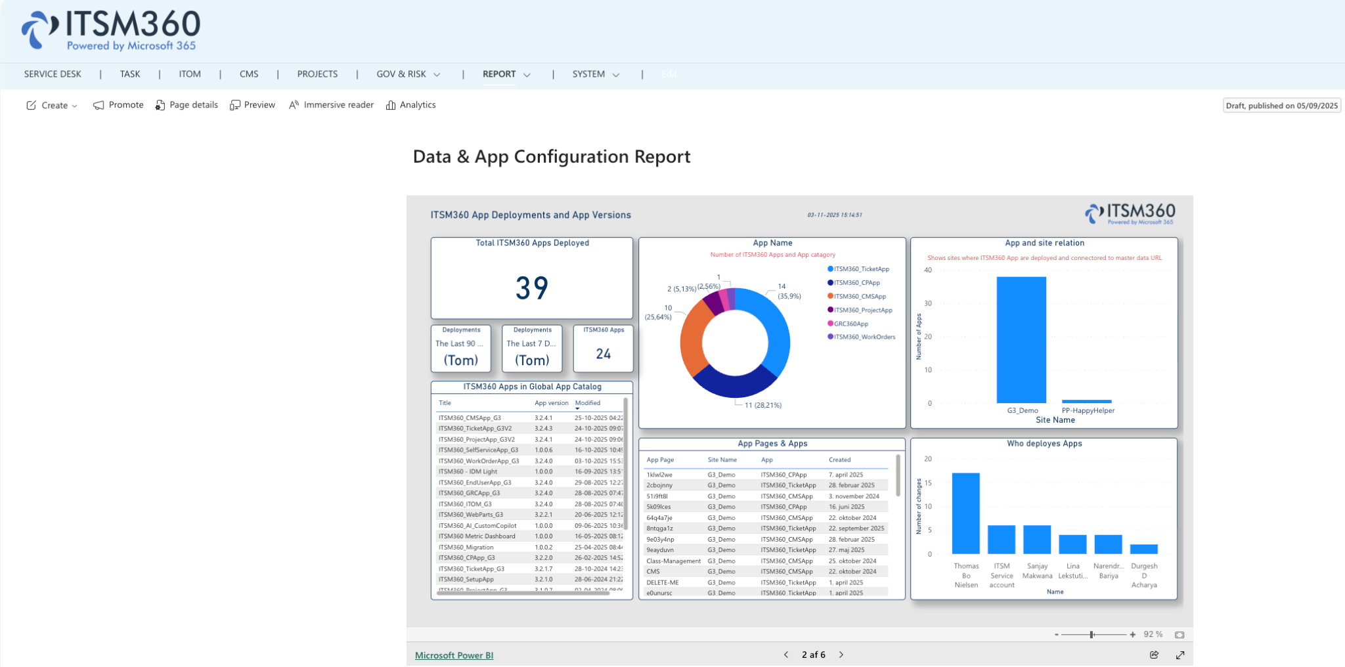This screenshot has width=1345, height=667.
Task: Click the Power BI share icon
Action: point(1155,655)
